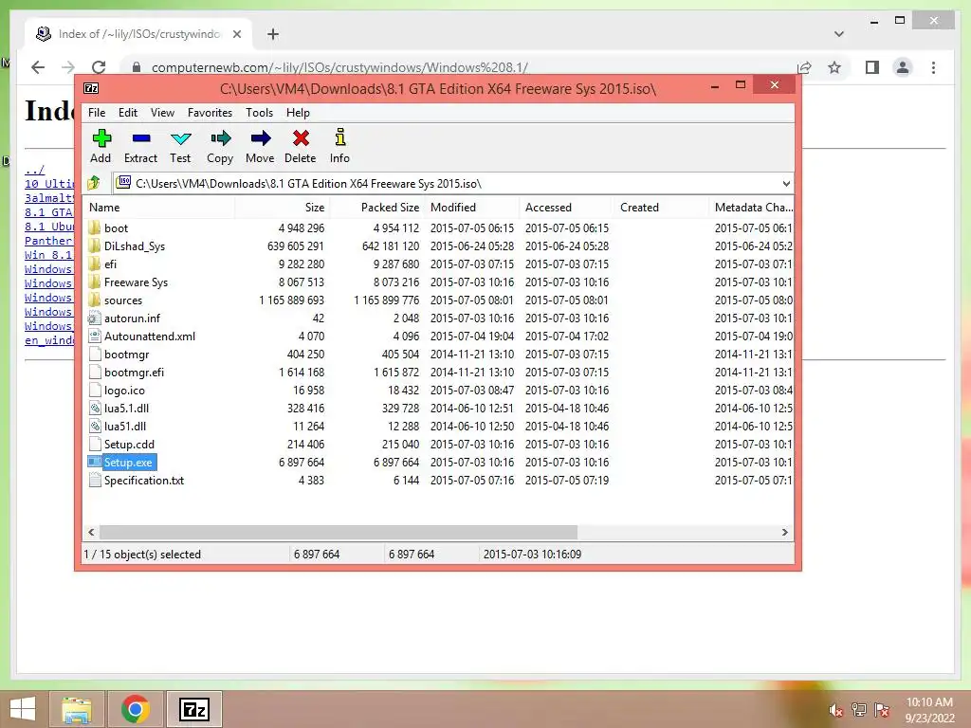Viewport: 971px width, 728px height.
Task: Click the muted volume tray icon
Action: coord(836,711)
